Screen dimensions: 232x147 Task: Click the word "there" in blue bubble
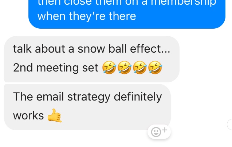[x=122, y=16]
